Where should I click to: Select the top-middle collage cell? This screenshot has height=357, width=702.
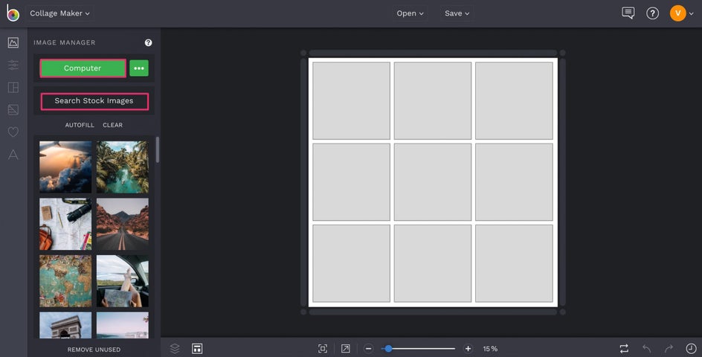pos(433,101)
